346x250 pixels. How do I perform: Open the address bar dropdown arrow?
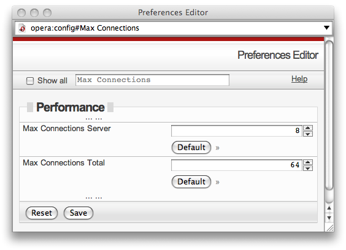tap(326, 28)
